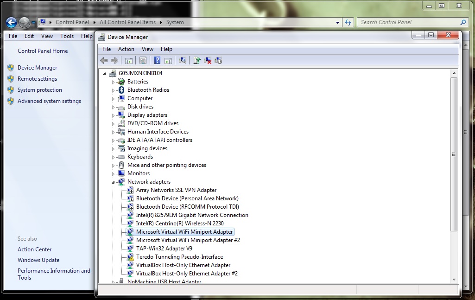Expand the Bluetooth Radios category
Screen dimensions: 475x300
pyautogui.click(x=113, y=89)
